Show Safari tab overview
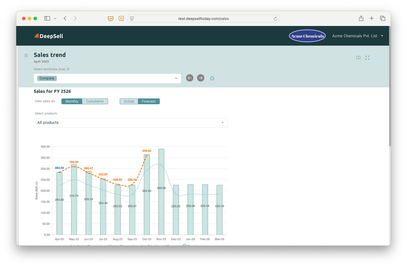Viewport: 407px width, 267px height. click(x=383, y=18)
